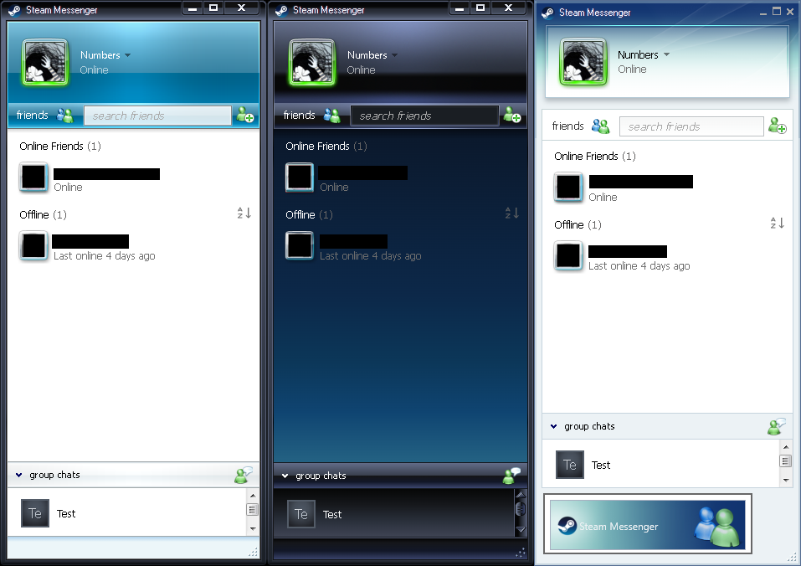Select the online friend avatar in the middle dark window
Viewport: 801px width, 566px height.
click(300, 178)
